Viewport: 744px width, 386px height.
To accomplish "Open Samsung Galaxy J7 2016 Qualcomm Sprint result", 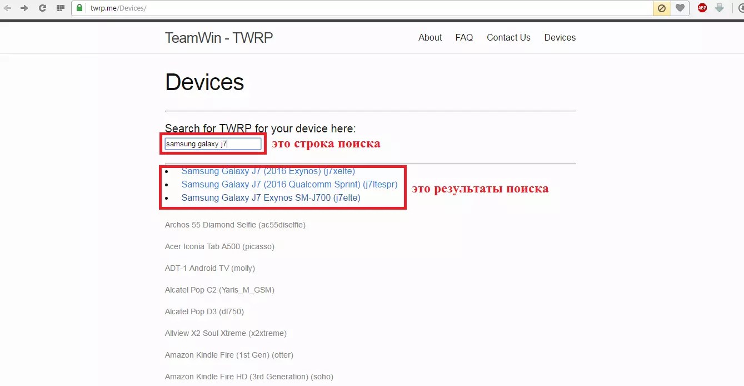I will 289,184.
